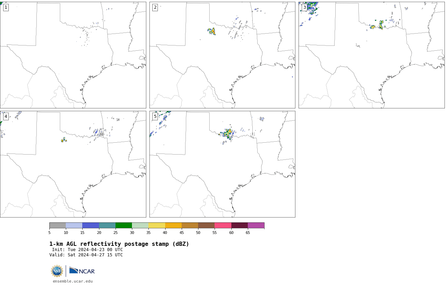Viewport: 448px width, 285px height.
Task: Click the maroon 60-65 dBZ swatch
Action: (239, 225)
